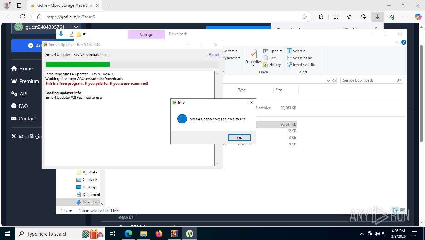Open Contact in Gofile sidebar
425x240 pixels.
(x=23, y=119)
